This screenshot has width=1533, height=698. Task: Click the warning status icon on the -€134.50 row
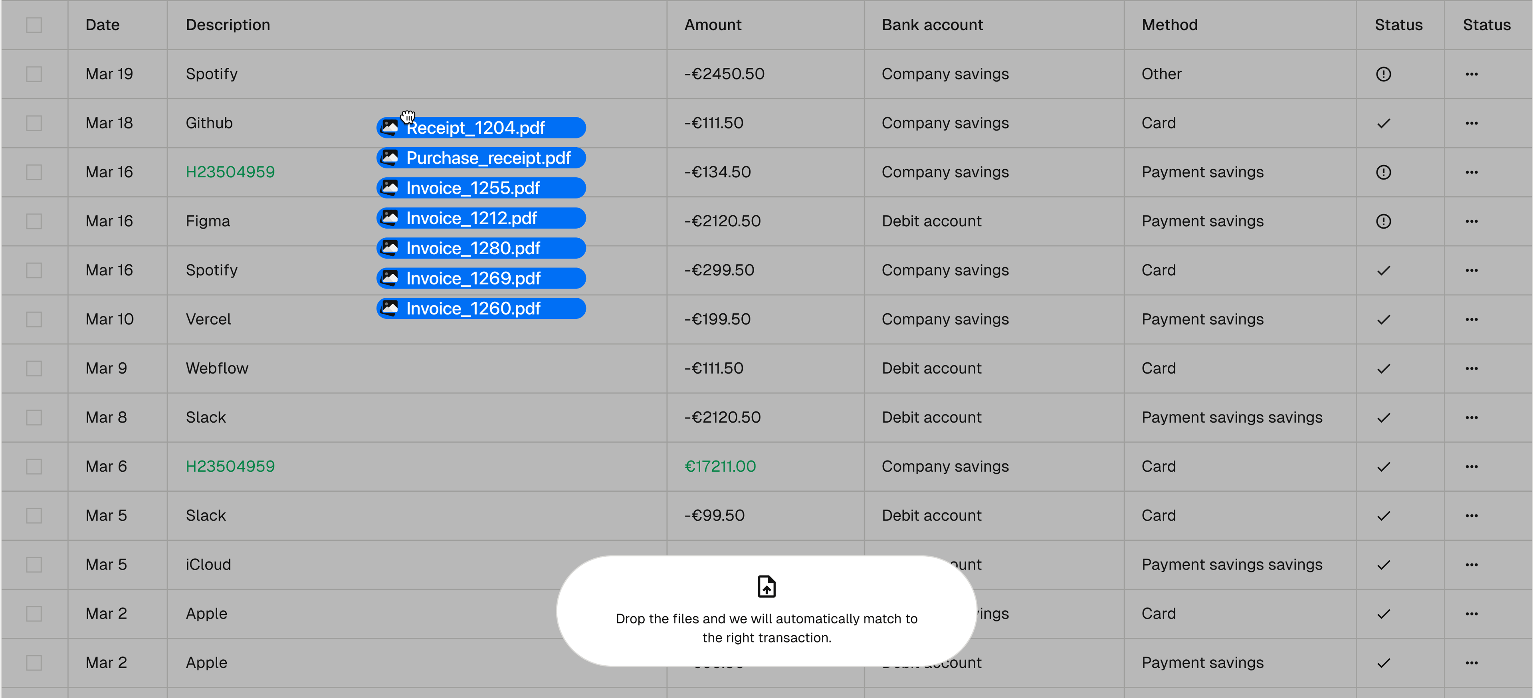(1383, 172)
